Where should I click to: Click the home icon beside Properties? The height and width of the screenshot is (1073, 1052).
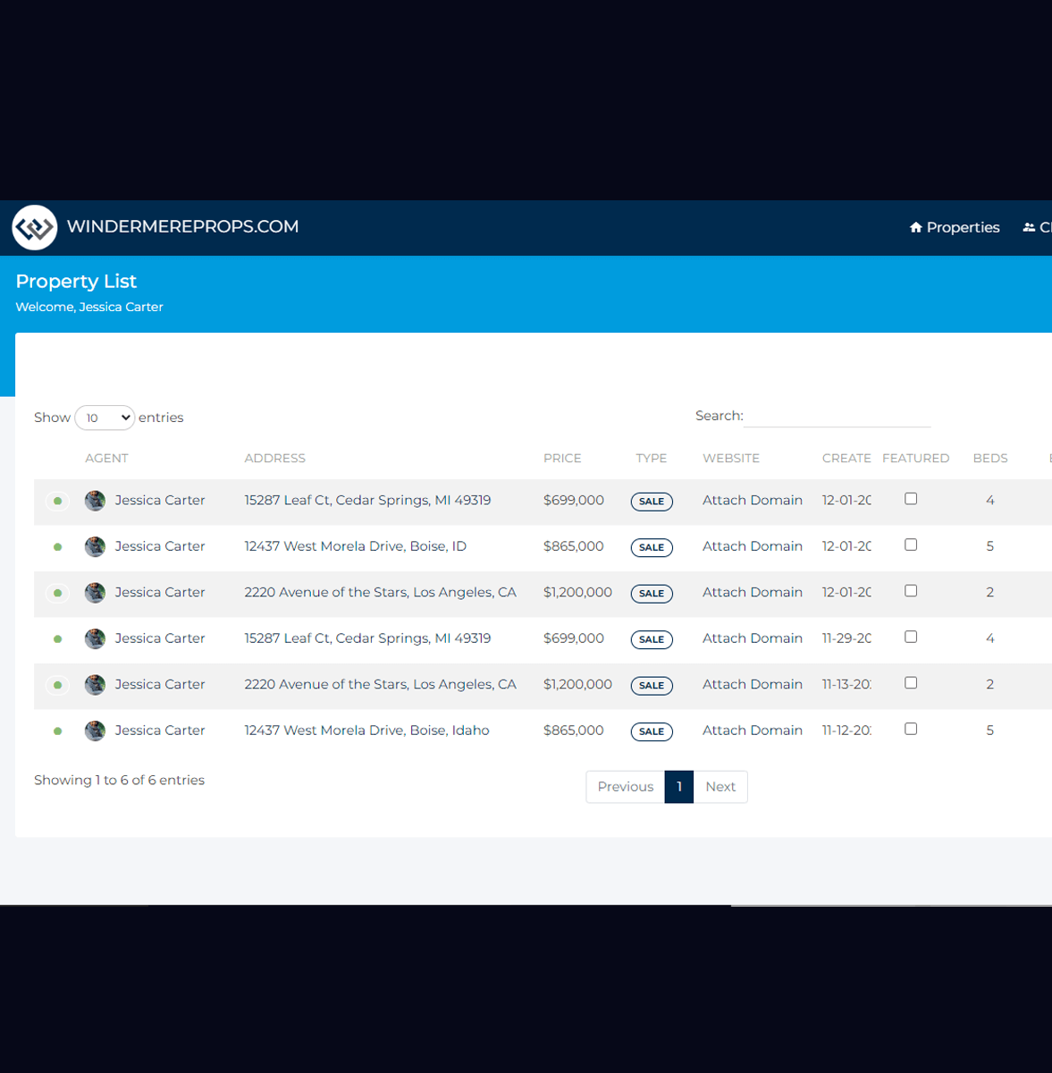(x=915, y=228)
